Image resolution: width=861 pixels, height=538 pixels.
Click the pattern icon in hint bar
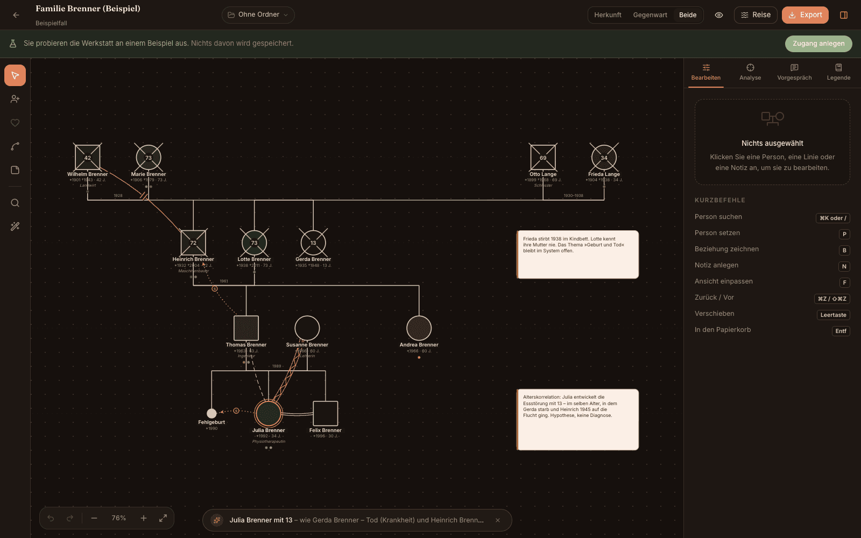tap(217, 520)
